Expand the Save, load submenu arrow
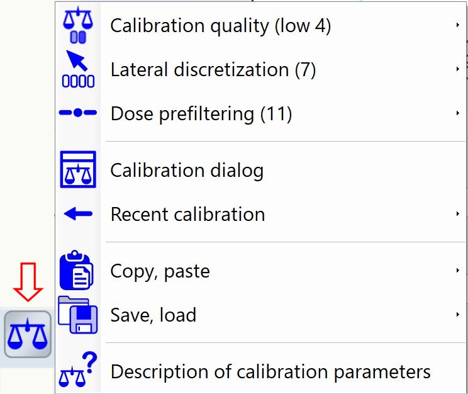The height and width of the screenshot is (394, 468). pyautogui.click(x=457, y=314)
